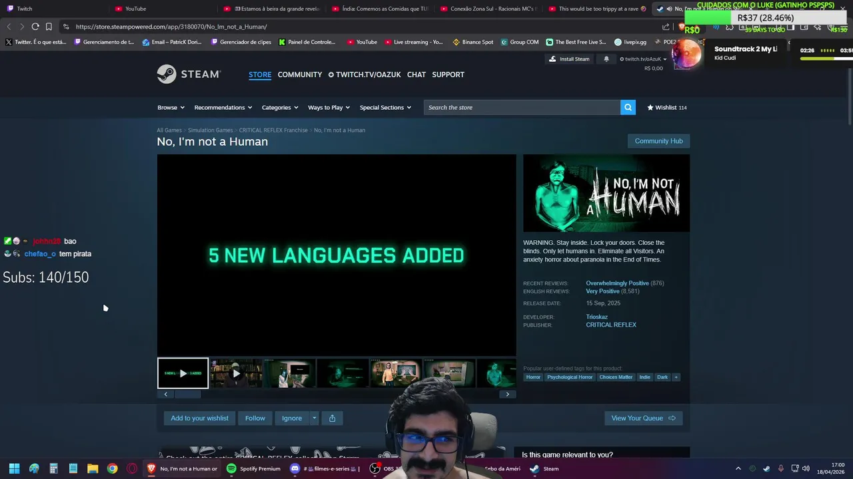
Task: Click Add to your wishlist
Action: (199, 418)
